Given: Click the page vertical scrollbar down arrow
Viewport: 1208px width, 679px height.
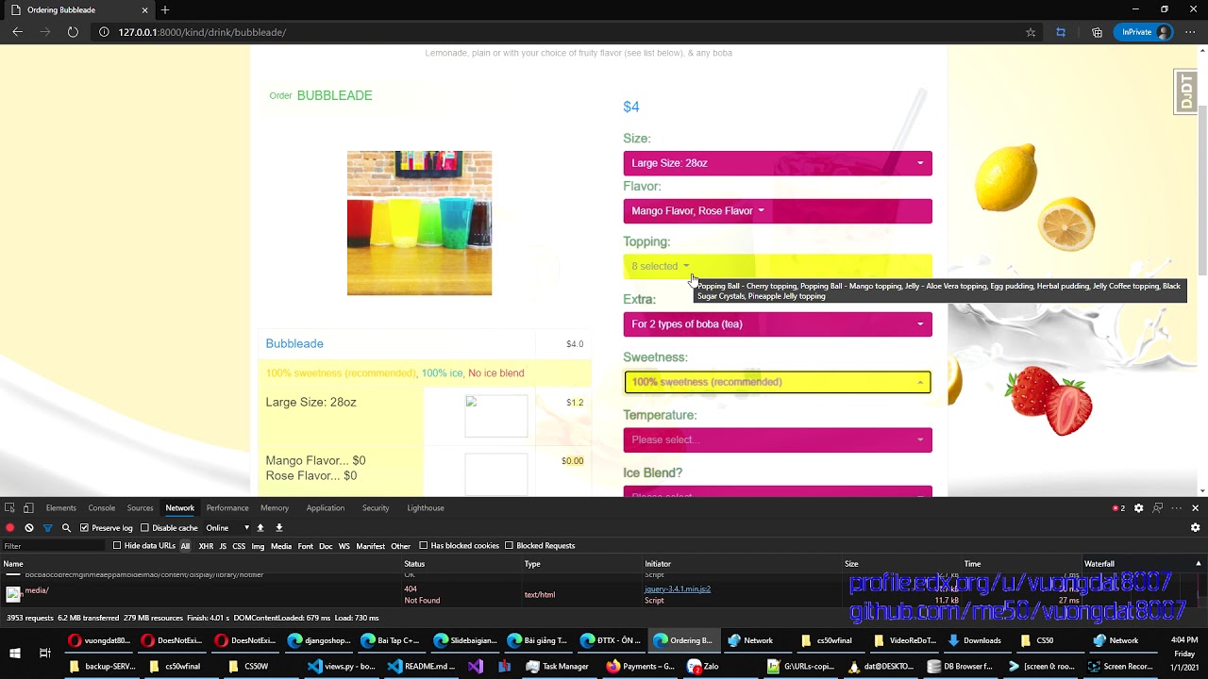Looking at the screenshot, I should pos(1202,490).
